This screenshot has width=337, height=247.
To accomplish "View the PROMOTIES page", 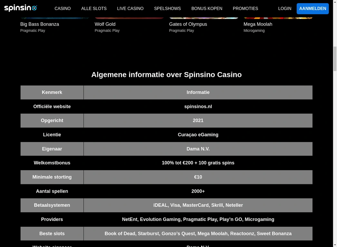I will tap(245, 8).
